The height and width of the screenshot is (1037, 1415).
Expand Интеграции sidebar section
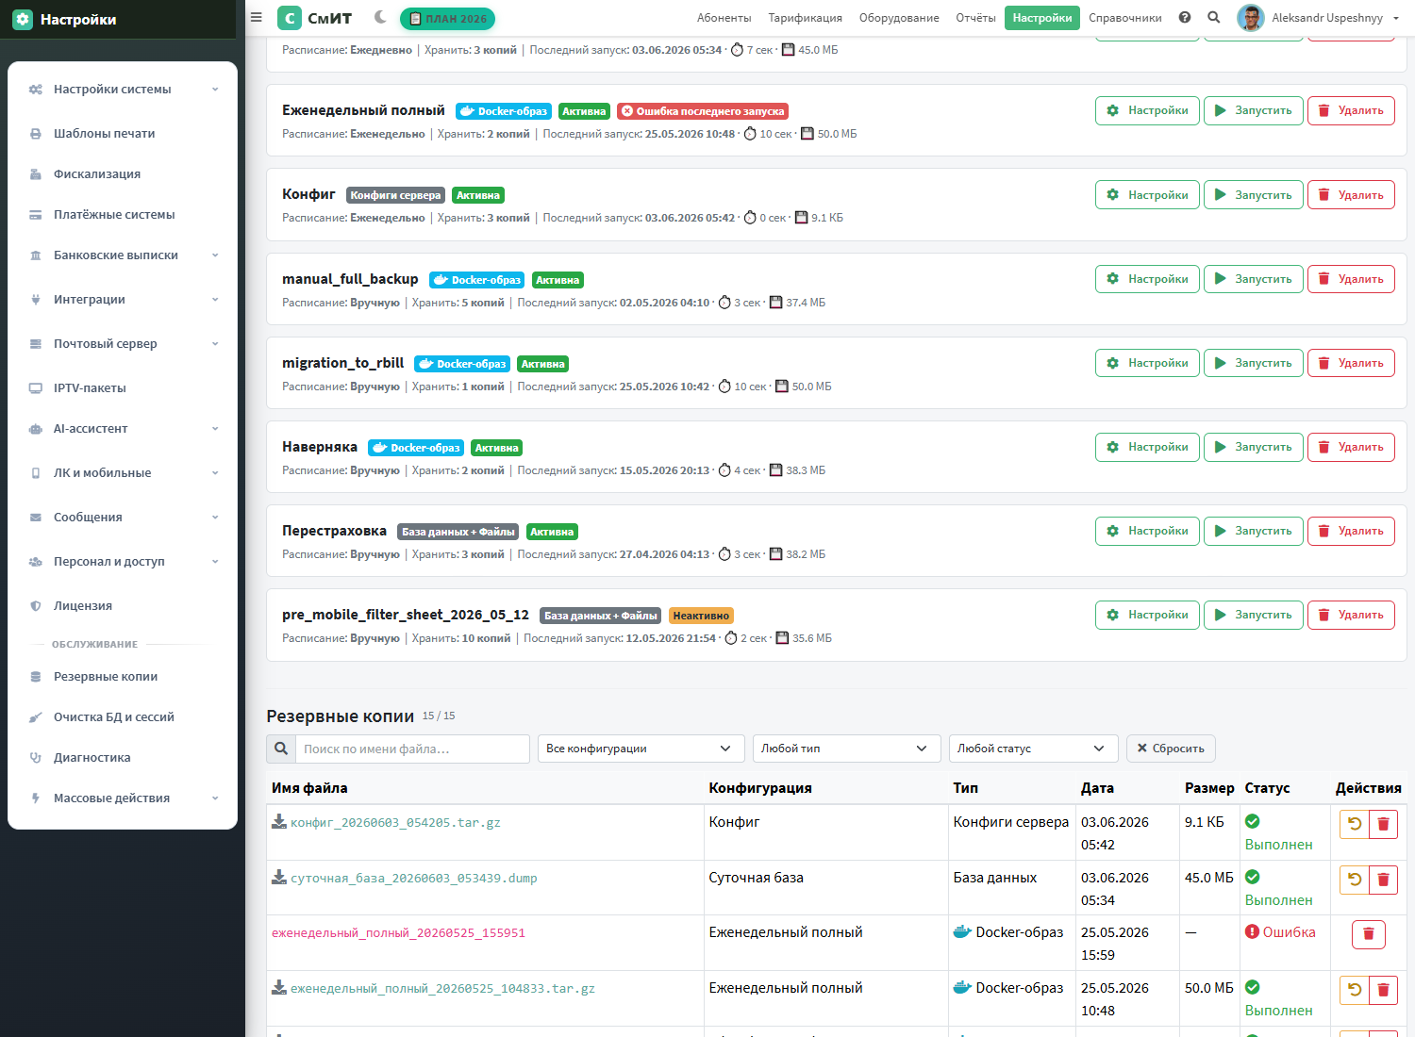(x=123, y=300)
